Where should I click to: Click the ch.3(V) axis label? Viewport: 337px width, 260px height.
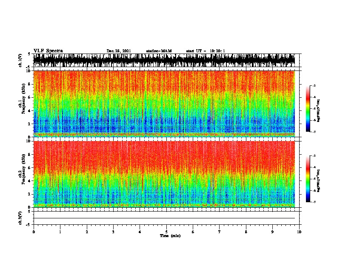click(20, 218)
